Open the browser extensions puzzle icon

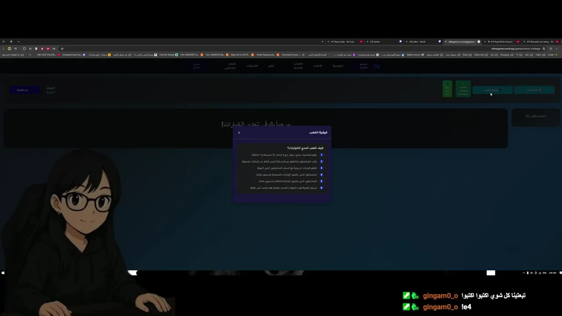(x=24, y=49)
